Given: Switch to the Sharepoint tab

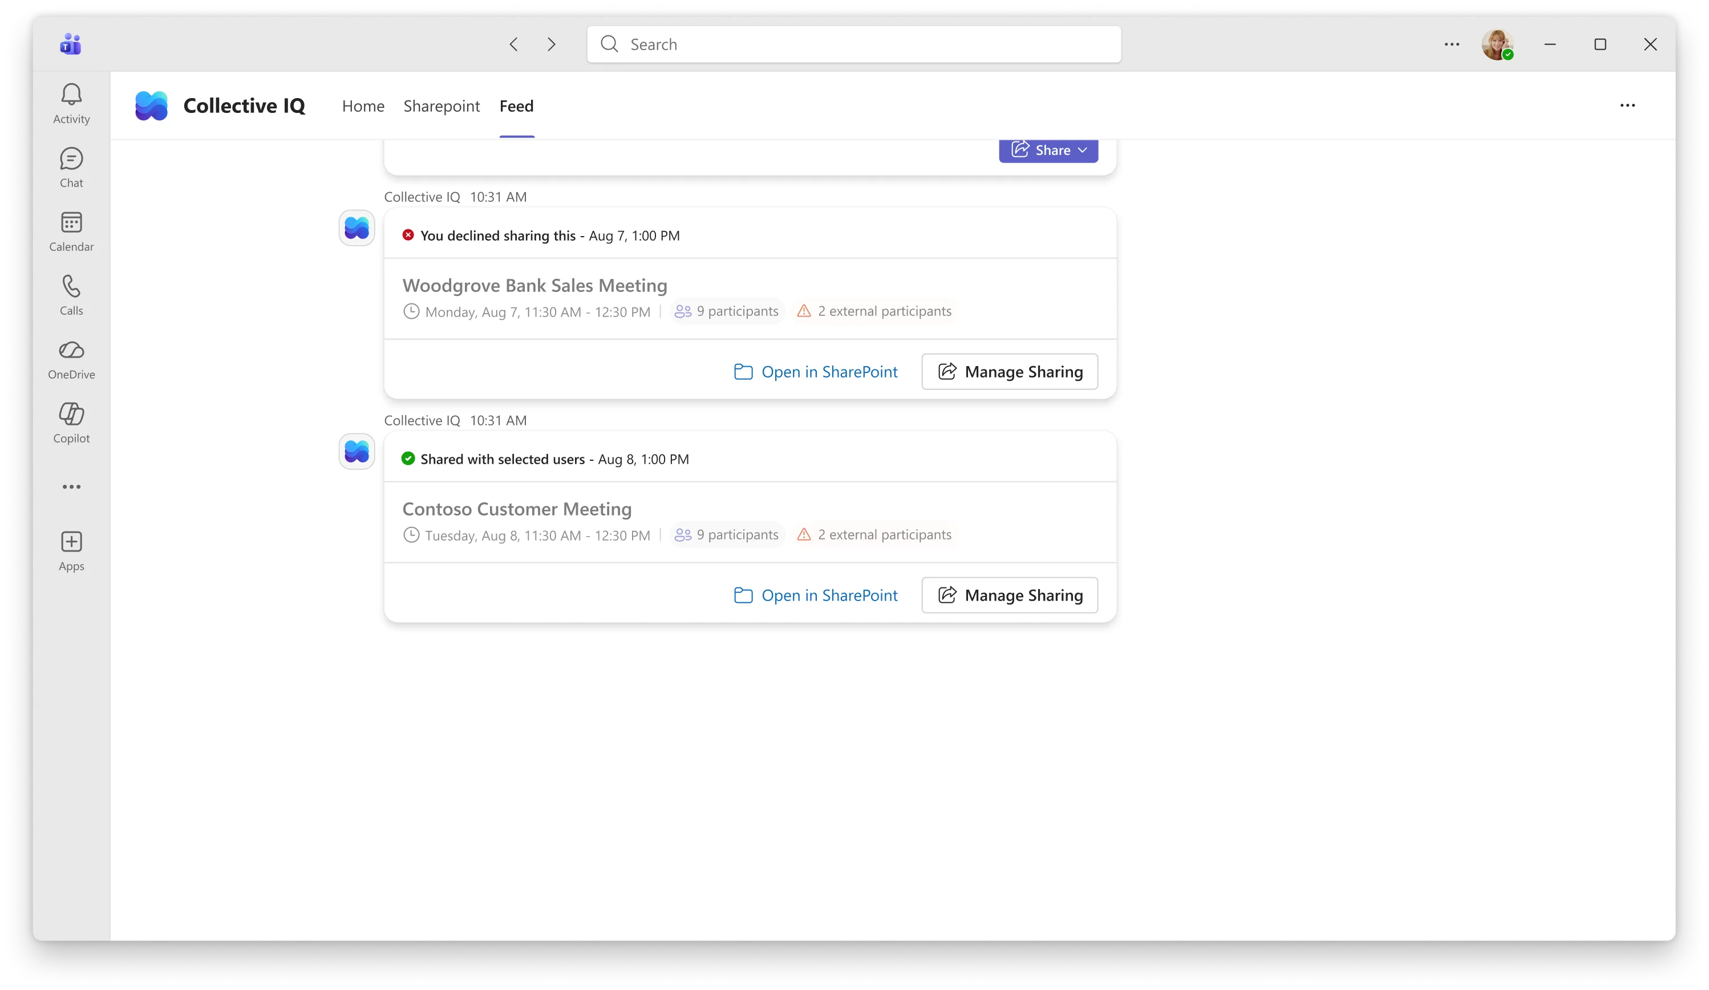Looking at the screenshot, I should [x=442, y=106].
